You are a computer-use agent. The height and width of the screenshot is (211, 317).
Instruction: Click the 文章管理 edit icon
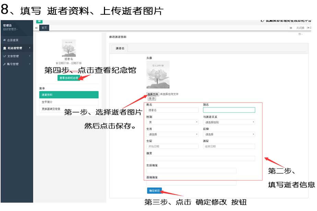pyautogui.click(x=4, y=56)
